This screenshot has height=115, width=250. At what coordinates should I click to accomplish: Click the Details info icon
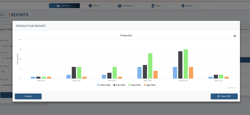pyautogui.click(x=90, y=6)
